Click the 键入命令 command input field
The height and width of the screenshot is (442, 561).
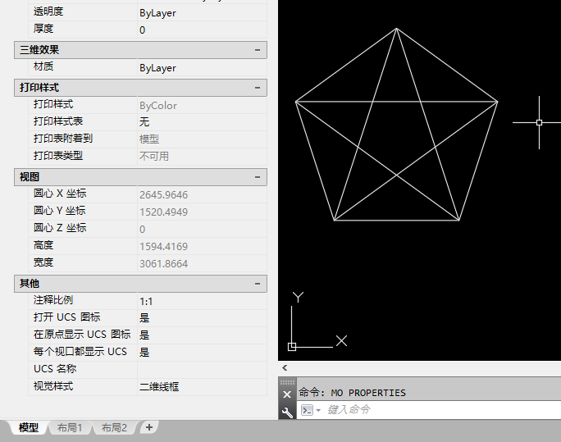point(442,410)
